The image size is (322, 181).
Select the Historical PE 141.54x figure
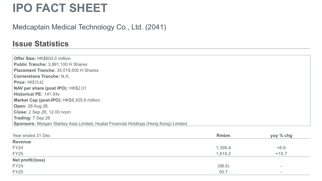52,94
